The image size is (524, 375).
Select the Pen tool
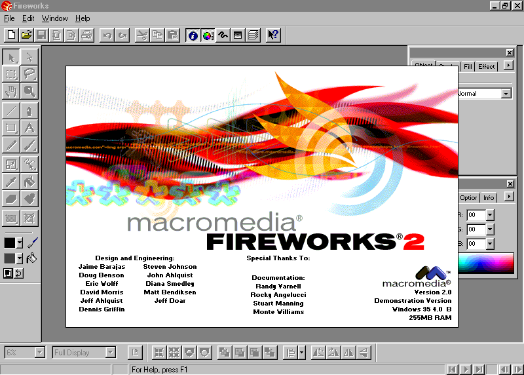(x=29, y=111)
